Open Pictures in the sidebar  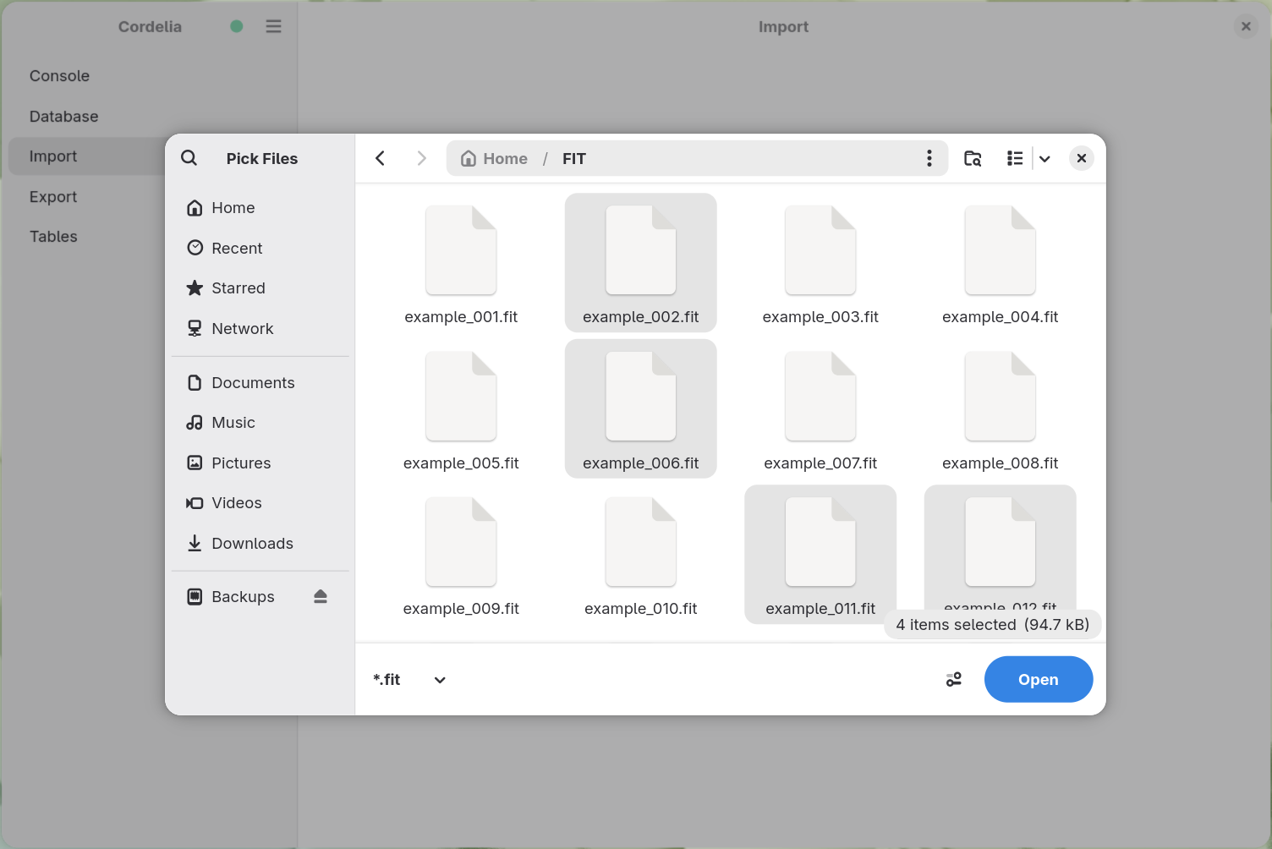point(260,463)
